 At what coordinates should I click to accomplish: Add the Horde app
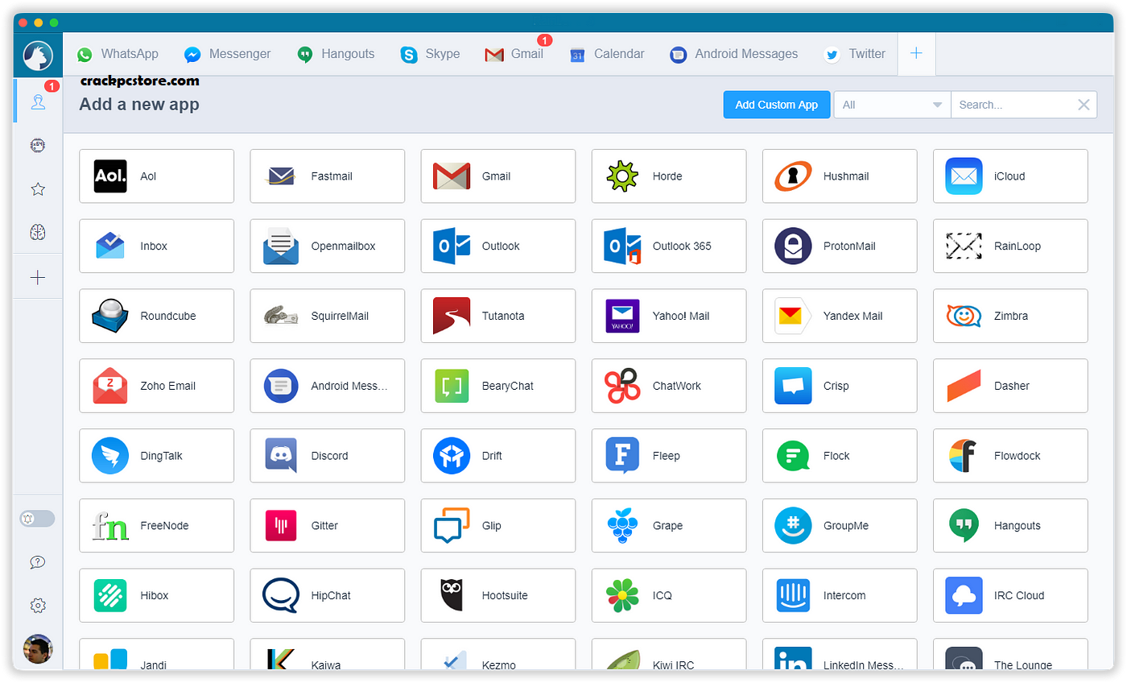point(669,176)
